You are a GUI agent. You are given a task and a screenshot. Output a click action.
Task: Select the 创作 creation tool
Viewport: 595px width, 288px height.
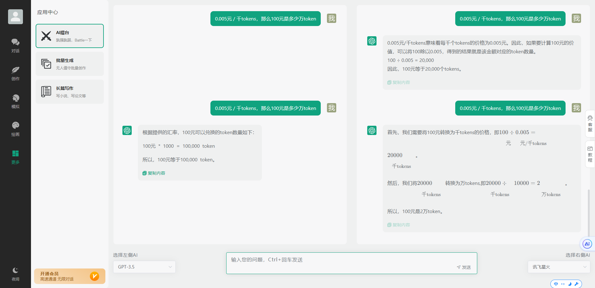(15, 73)
